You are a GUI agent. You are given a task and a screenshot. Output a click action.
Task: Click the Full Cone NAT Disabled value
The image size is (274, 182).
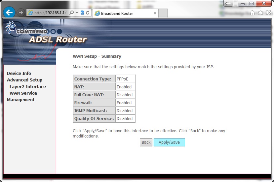[125, 95]
